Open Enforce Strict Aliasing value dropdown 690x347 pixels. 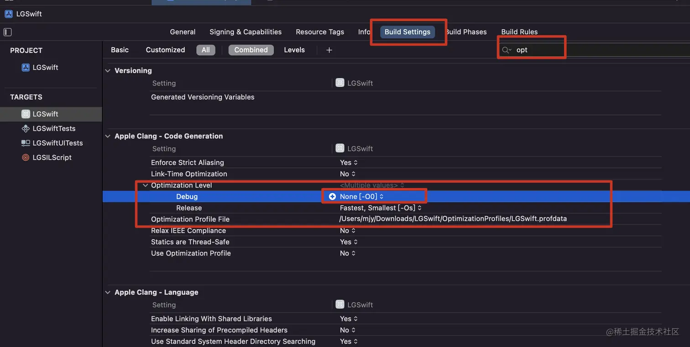[x=349, y=163]
